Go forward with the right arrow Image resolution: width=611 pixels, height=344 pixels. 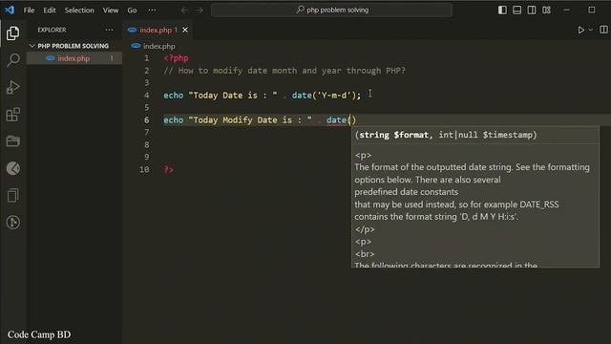200,11
